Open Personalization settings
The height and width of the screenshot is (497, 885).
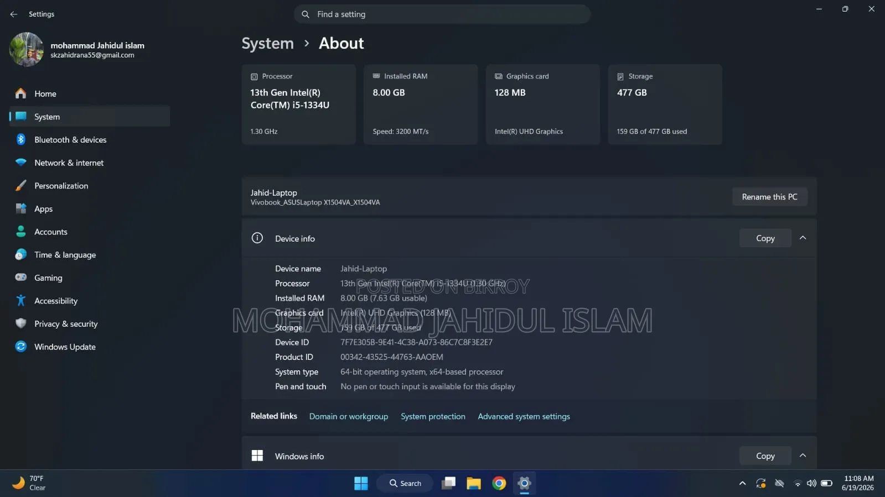(x=90, y=186)
